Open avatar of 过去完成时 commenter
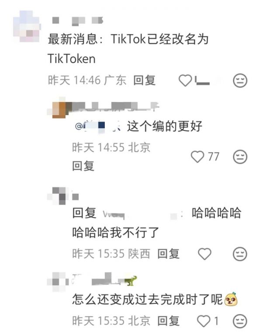262x335 pixels. coord(57,282)
